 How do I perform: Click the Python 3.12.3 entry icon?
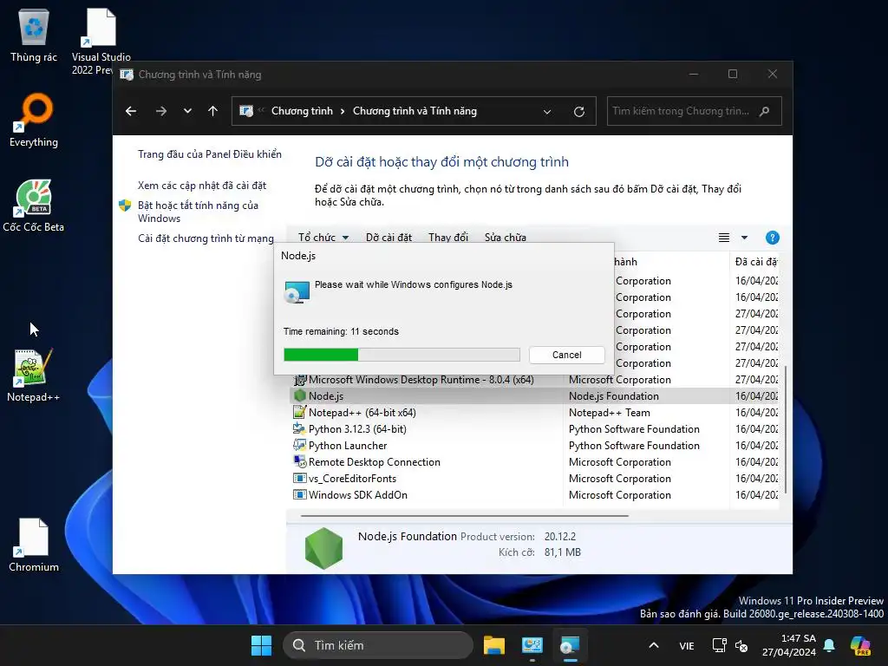click(299, 428)
